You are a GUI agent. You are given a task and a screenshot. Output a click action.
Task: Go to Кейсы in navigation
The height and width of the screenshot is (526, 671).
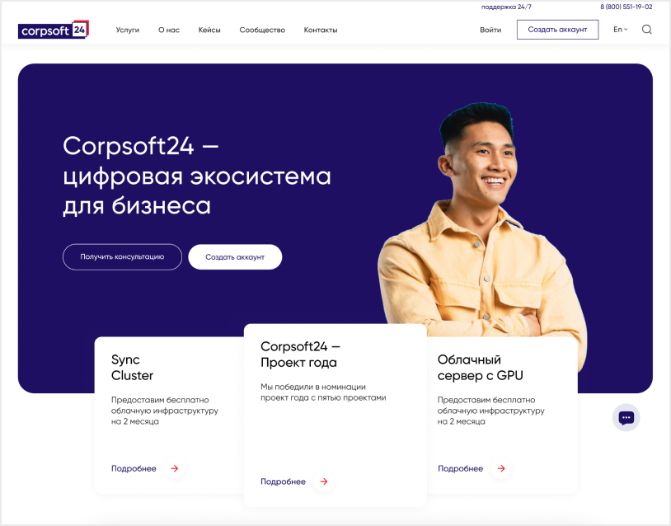pyautogui.click(x=209, y=30)
